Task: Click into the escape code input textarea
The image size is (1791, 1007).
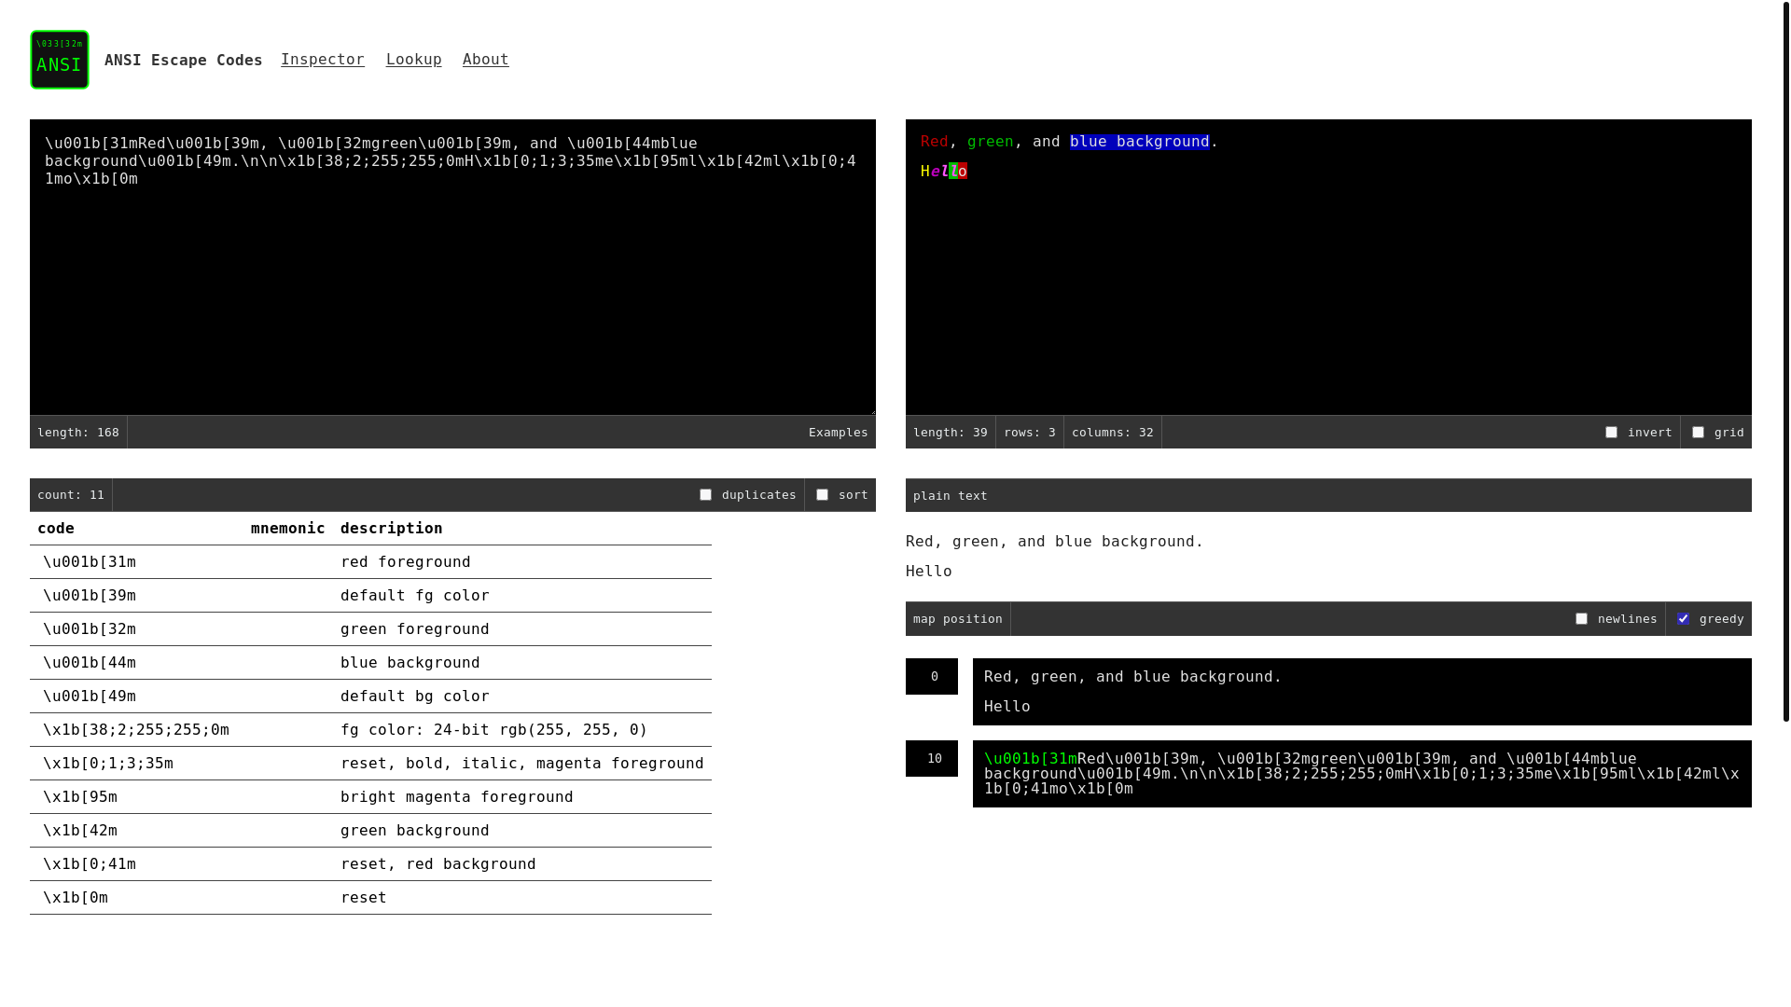Action: pyautogui.click(x=452, y=267)
